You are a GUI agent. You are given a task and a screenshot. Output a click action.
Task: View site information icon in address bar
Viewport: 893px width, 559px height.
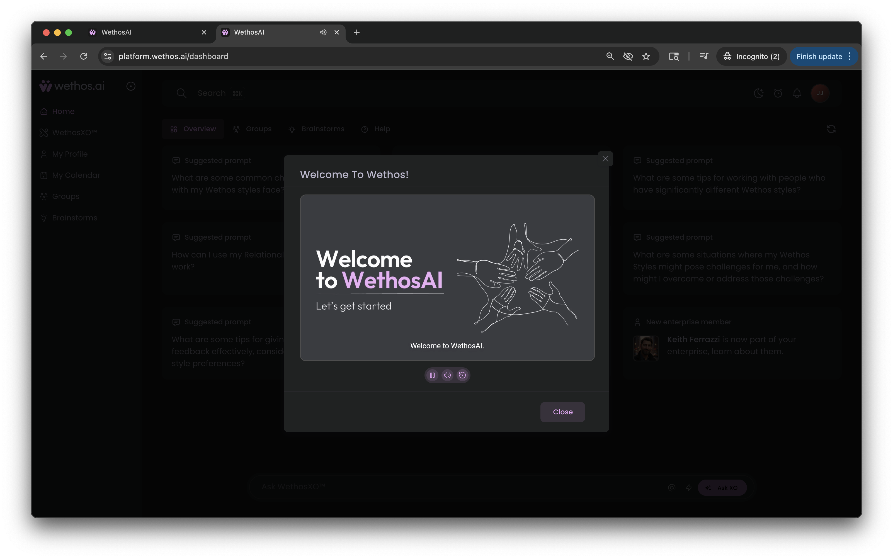point(108,56)
